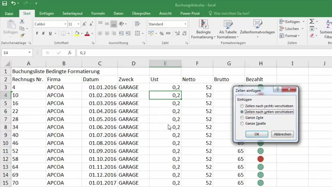This screenshot has width=332, height=187.
Task: Click OK in Zellen einfügen dialog
Action: 257,134
